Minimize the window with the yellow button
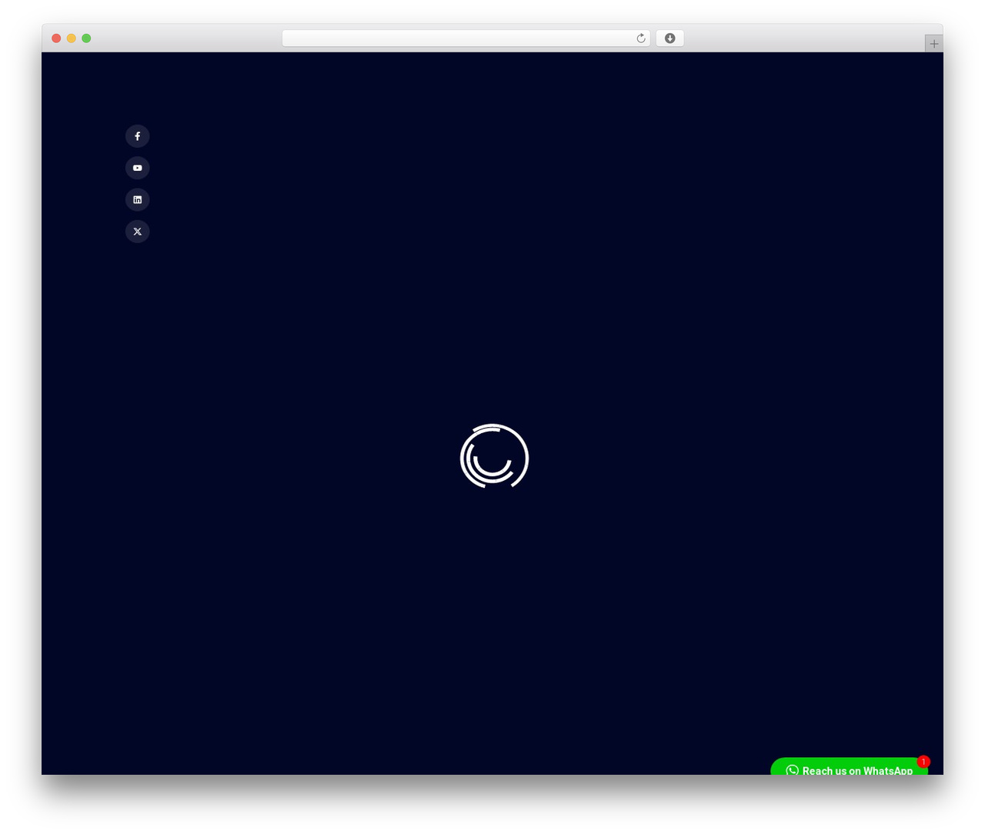The image size is (985, 834). tap(71, 38)
